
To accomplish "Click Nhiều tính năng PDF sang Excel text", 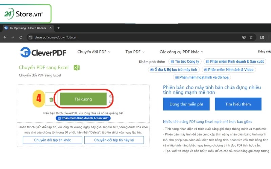I will point(207,122).
